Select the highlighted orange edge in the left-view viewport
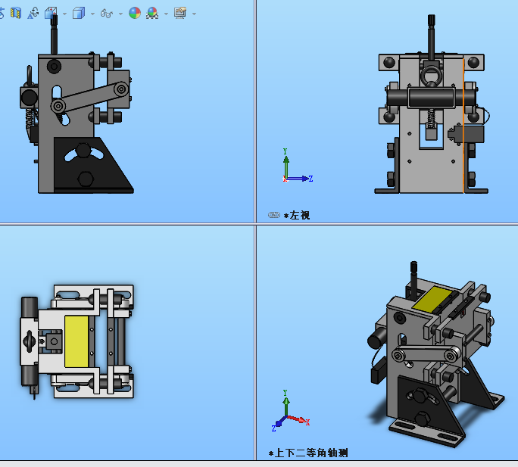 pyautogui.click(x=463, y=125)
